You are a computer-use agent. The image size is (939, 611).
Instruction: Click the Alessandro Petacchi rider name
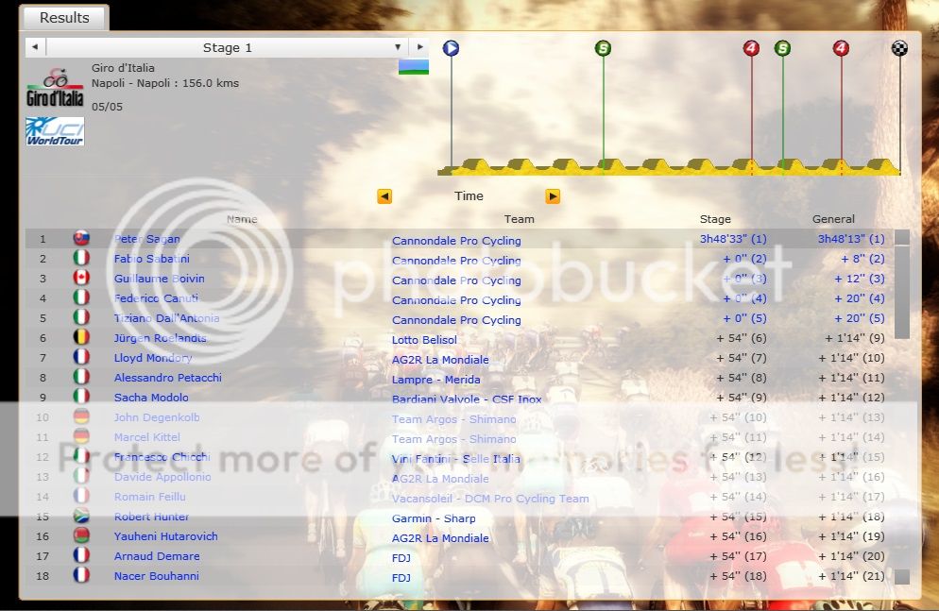click(x=167, y=378)
